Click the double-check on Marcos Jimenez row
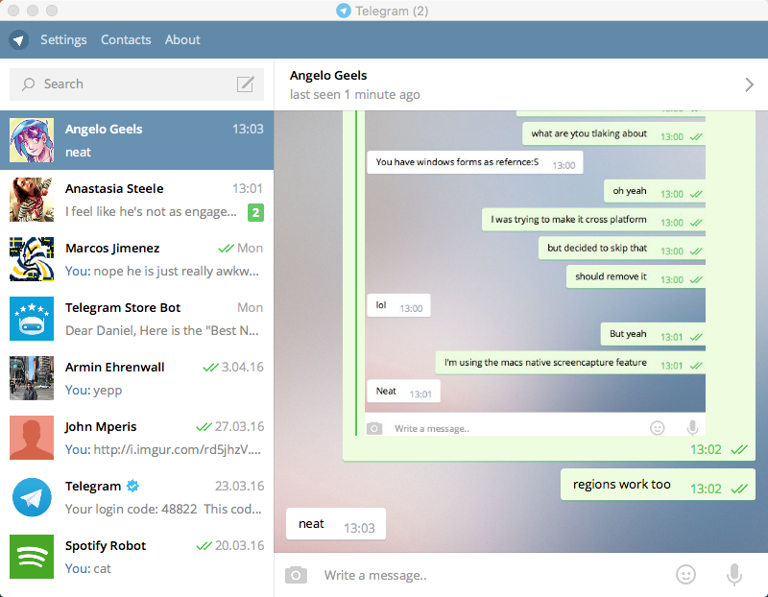The image size is (768, 597). pos(226,249)
